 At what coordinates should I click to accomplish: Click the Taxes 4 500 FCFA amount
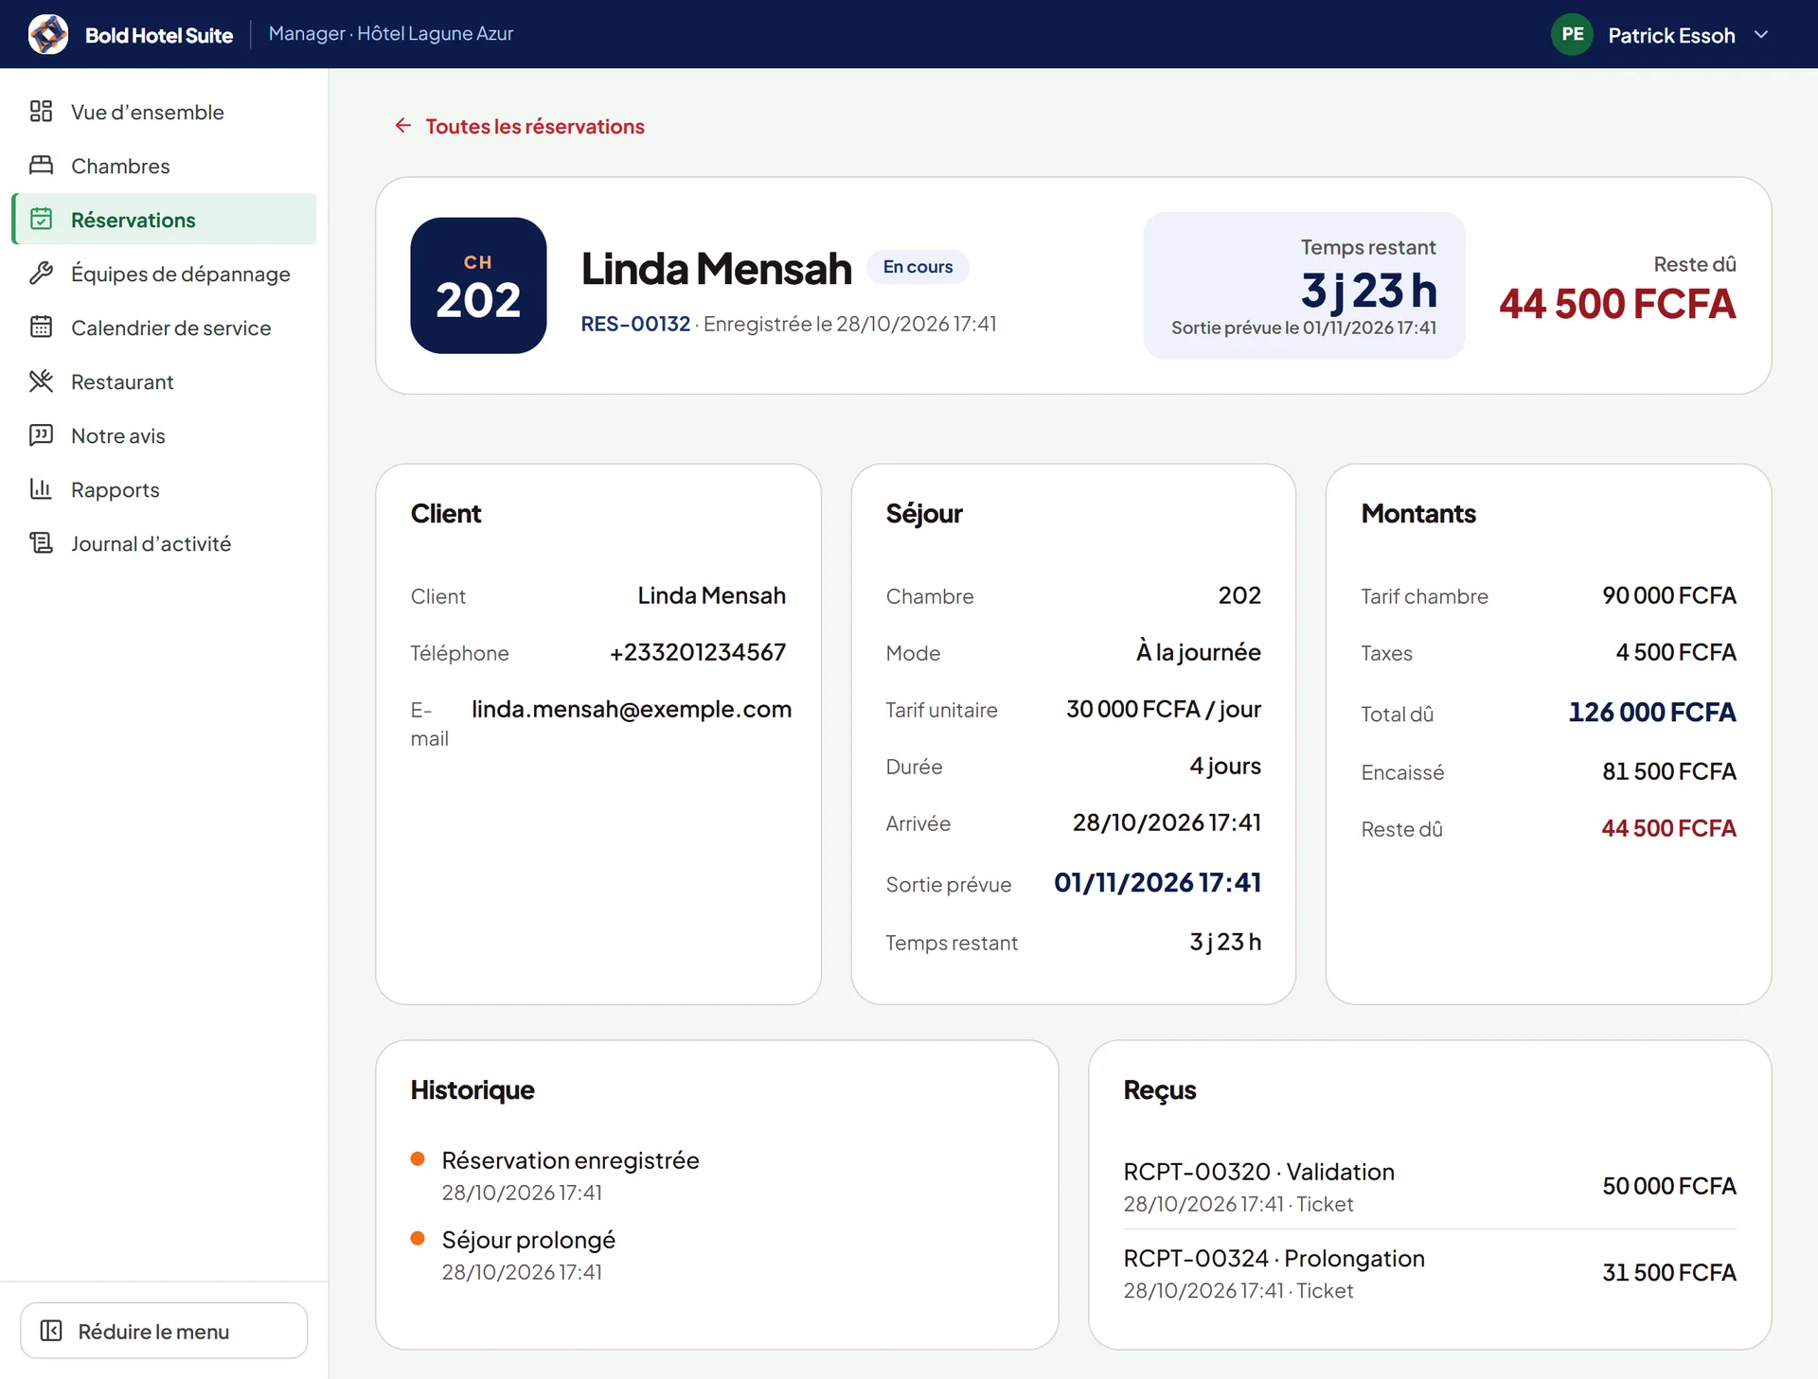pyautogui.click(x=1675, y=652)
